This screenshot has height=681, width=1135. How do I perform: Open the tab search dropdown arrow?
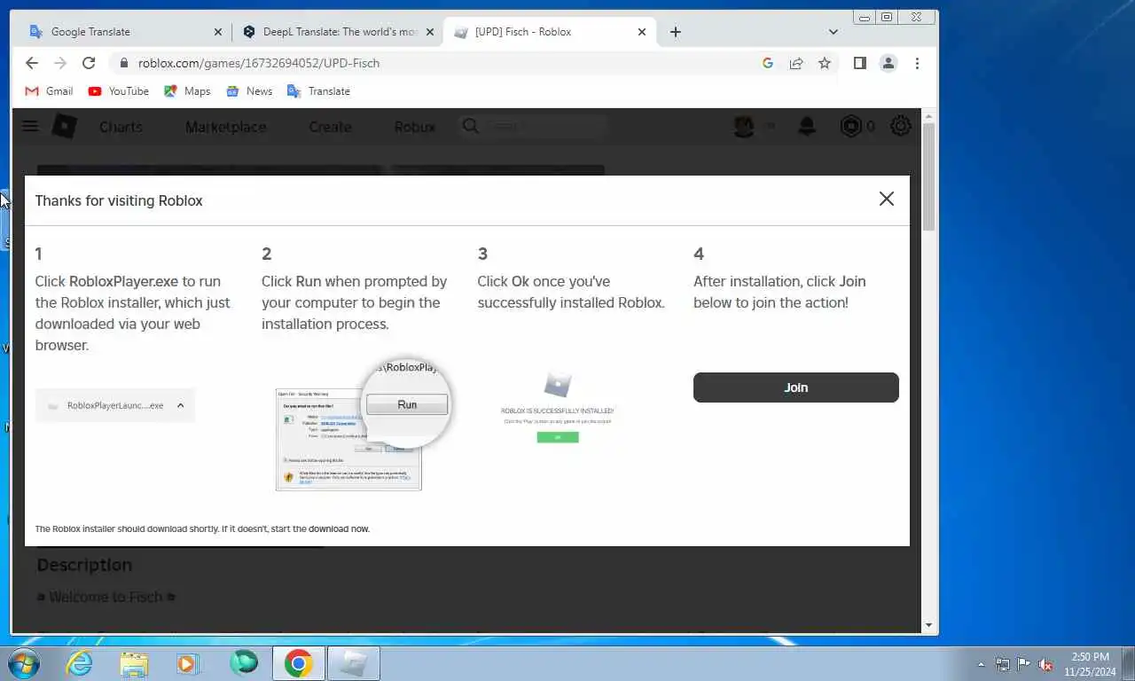point(833,32)
